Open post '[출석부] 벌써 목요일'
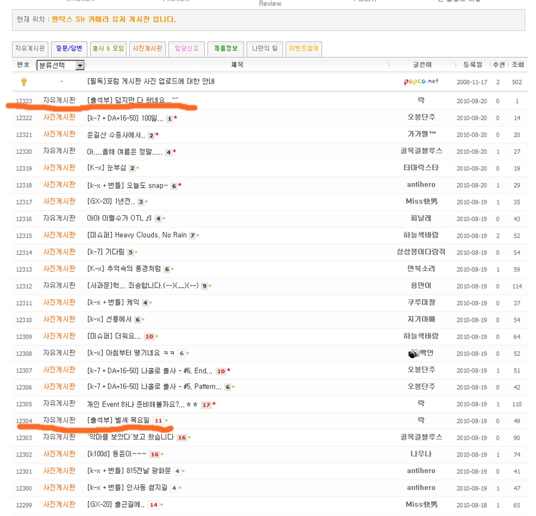 pos(118,421)
